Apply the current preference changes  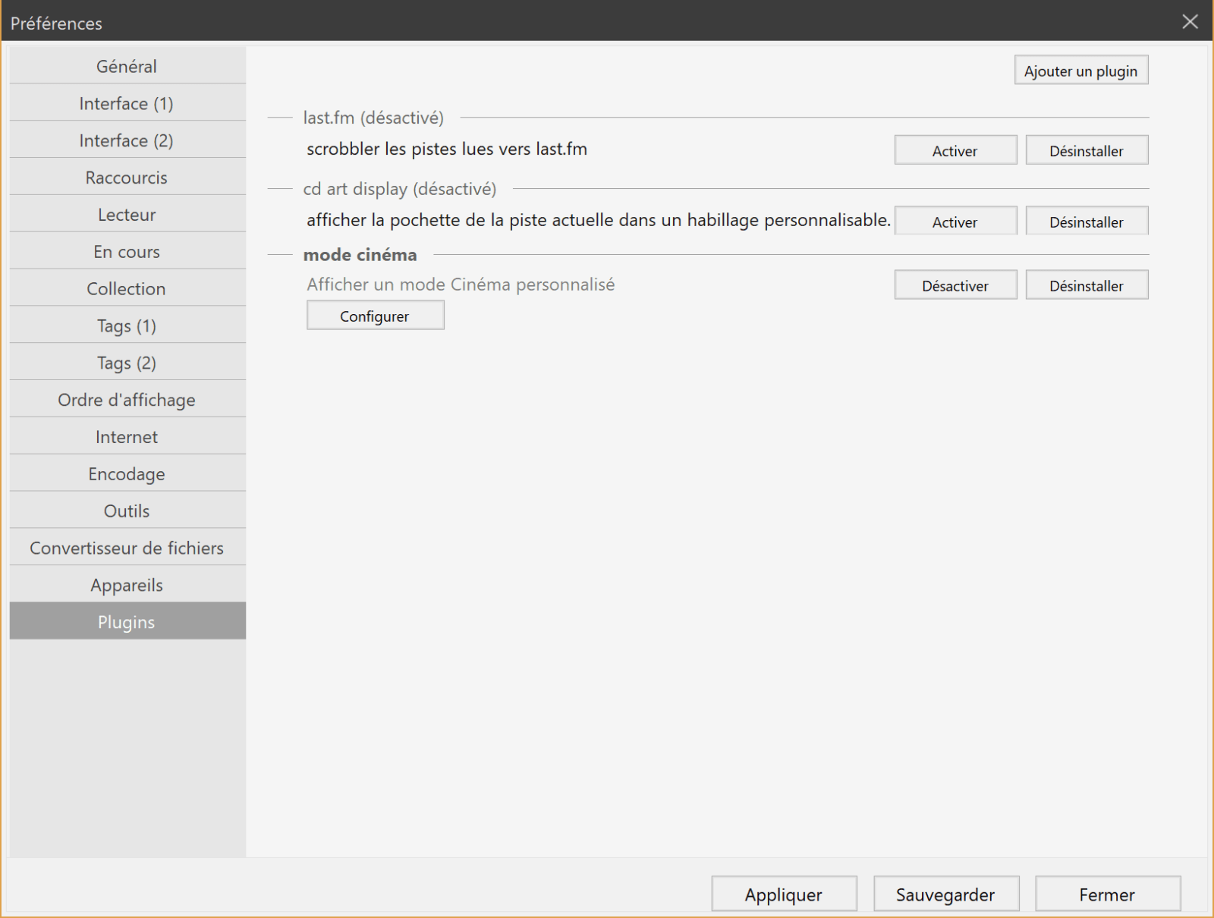[x=783, y=894]
